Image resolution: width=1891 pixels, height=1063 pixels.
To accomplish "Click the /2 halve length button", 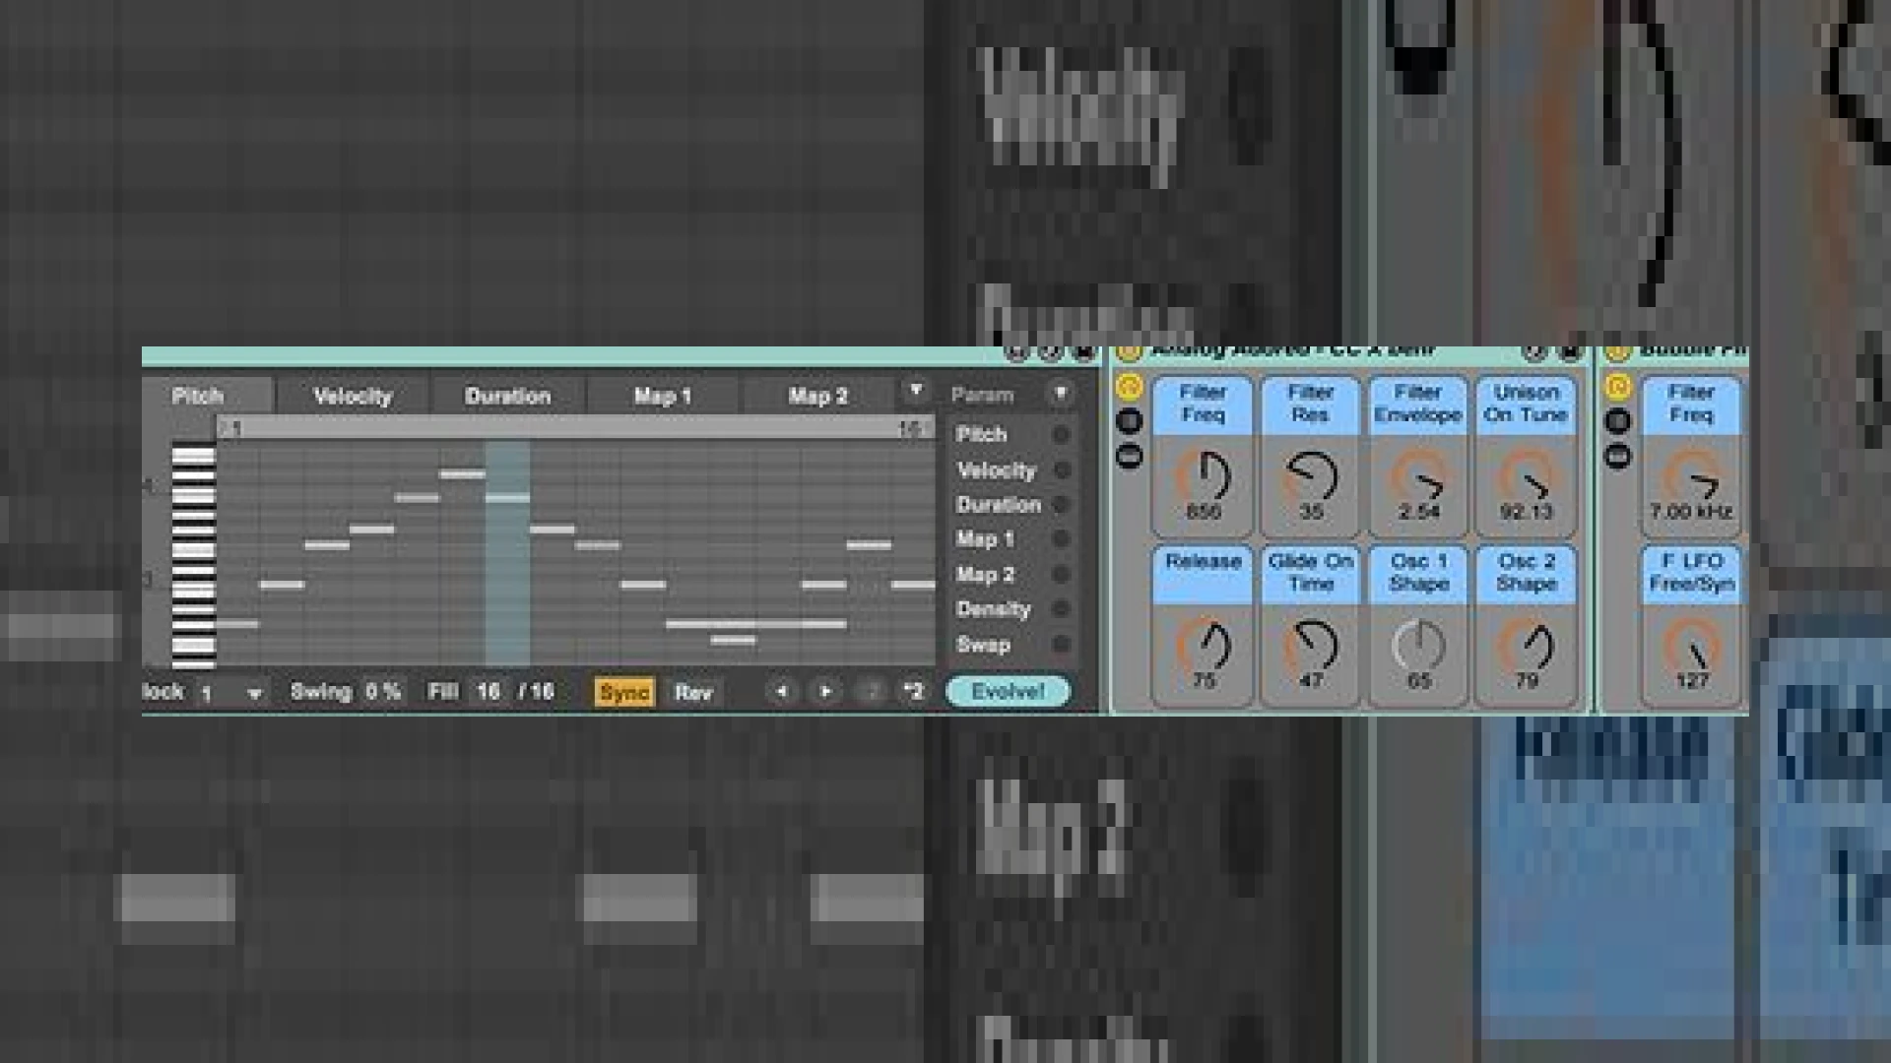I will tap(871, 691).
